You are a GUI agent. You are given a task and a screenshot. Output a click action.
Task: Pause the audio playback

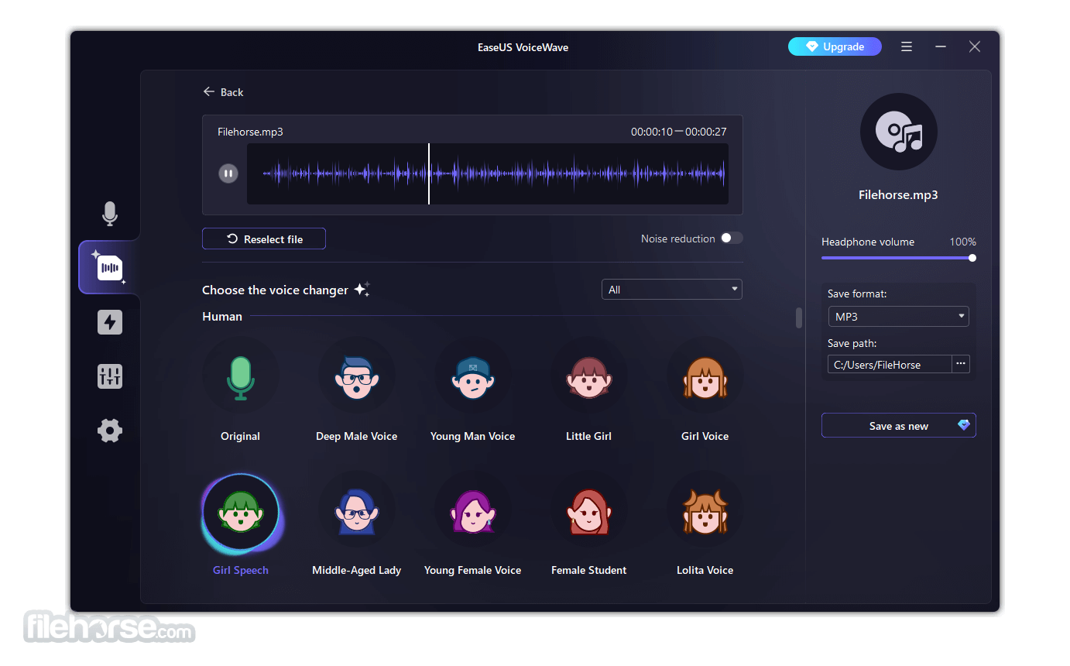[228, 173]
